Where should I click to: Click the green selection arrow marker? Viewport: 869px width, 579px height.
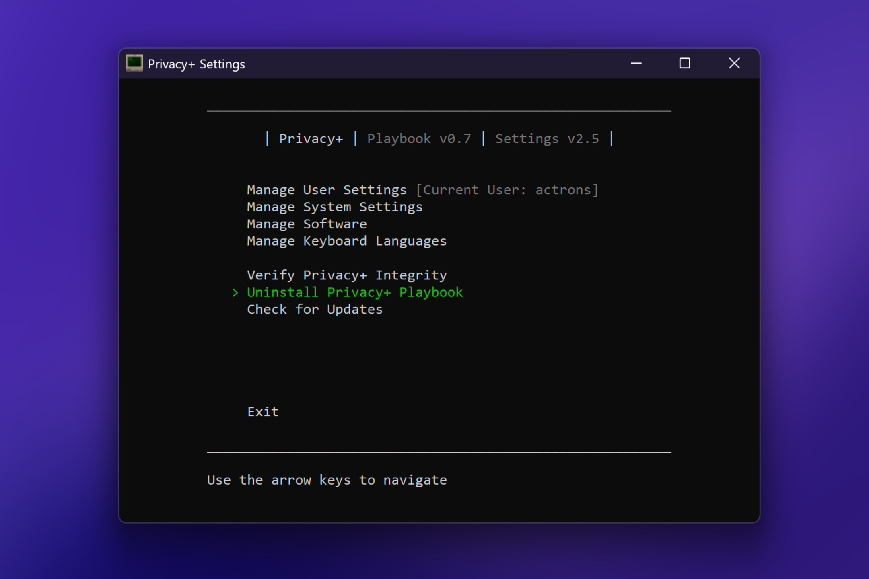coord(235,293)
